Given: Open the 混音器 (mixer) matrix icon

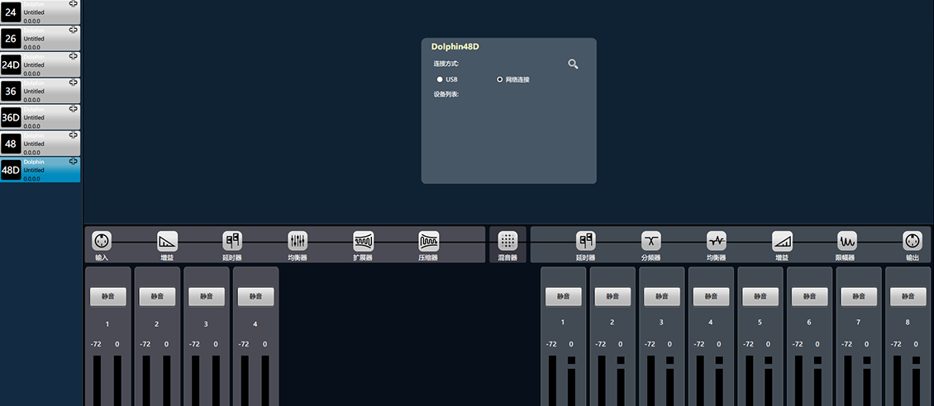Looking at the screenshot, I should point(508,241).
